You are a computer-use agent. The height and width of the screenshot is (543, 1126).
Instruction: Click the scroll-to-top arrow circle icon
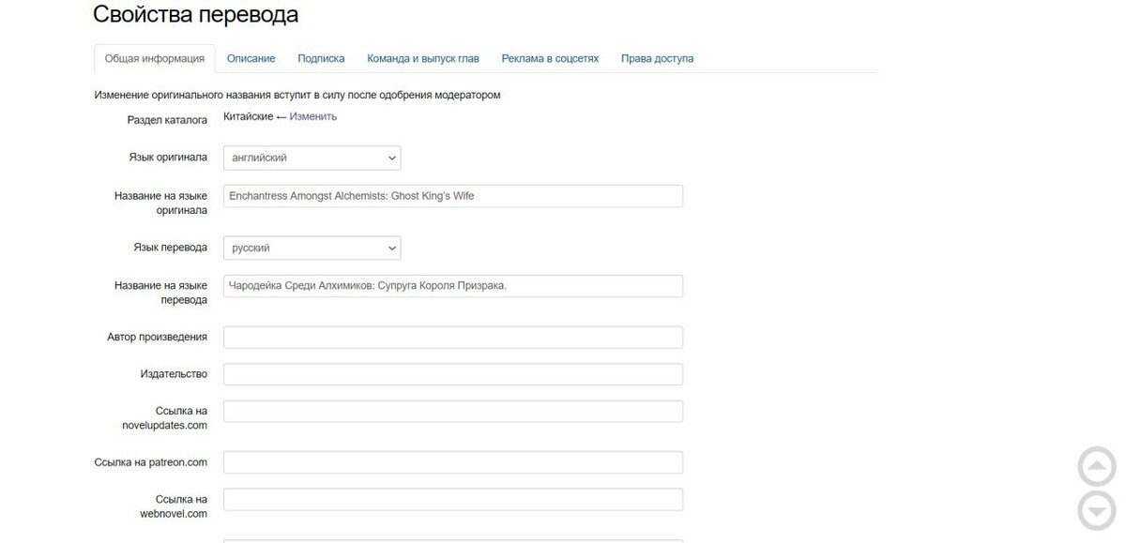tap(1097, 467)
